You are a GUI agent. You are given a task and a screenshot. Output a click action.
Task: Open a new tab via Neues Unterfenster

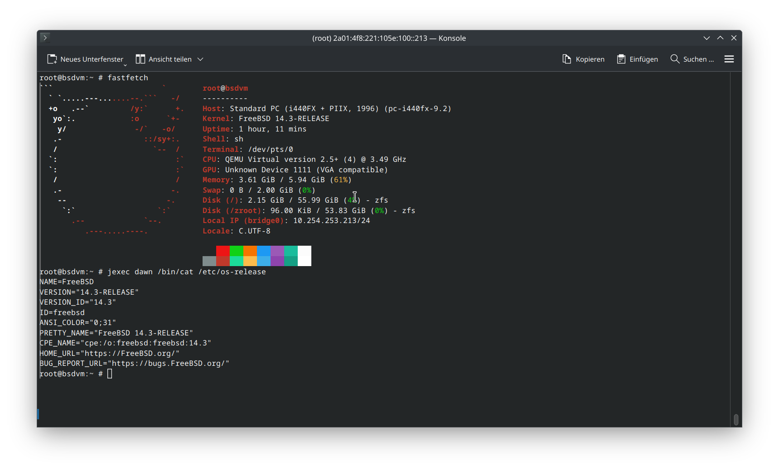[85, 59]
